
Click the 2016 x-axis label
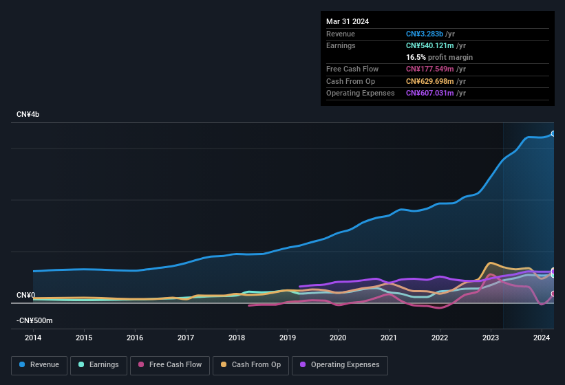pos(135,338)
